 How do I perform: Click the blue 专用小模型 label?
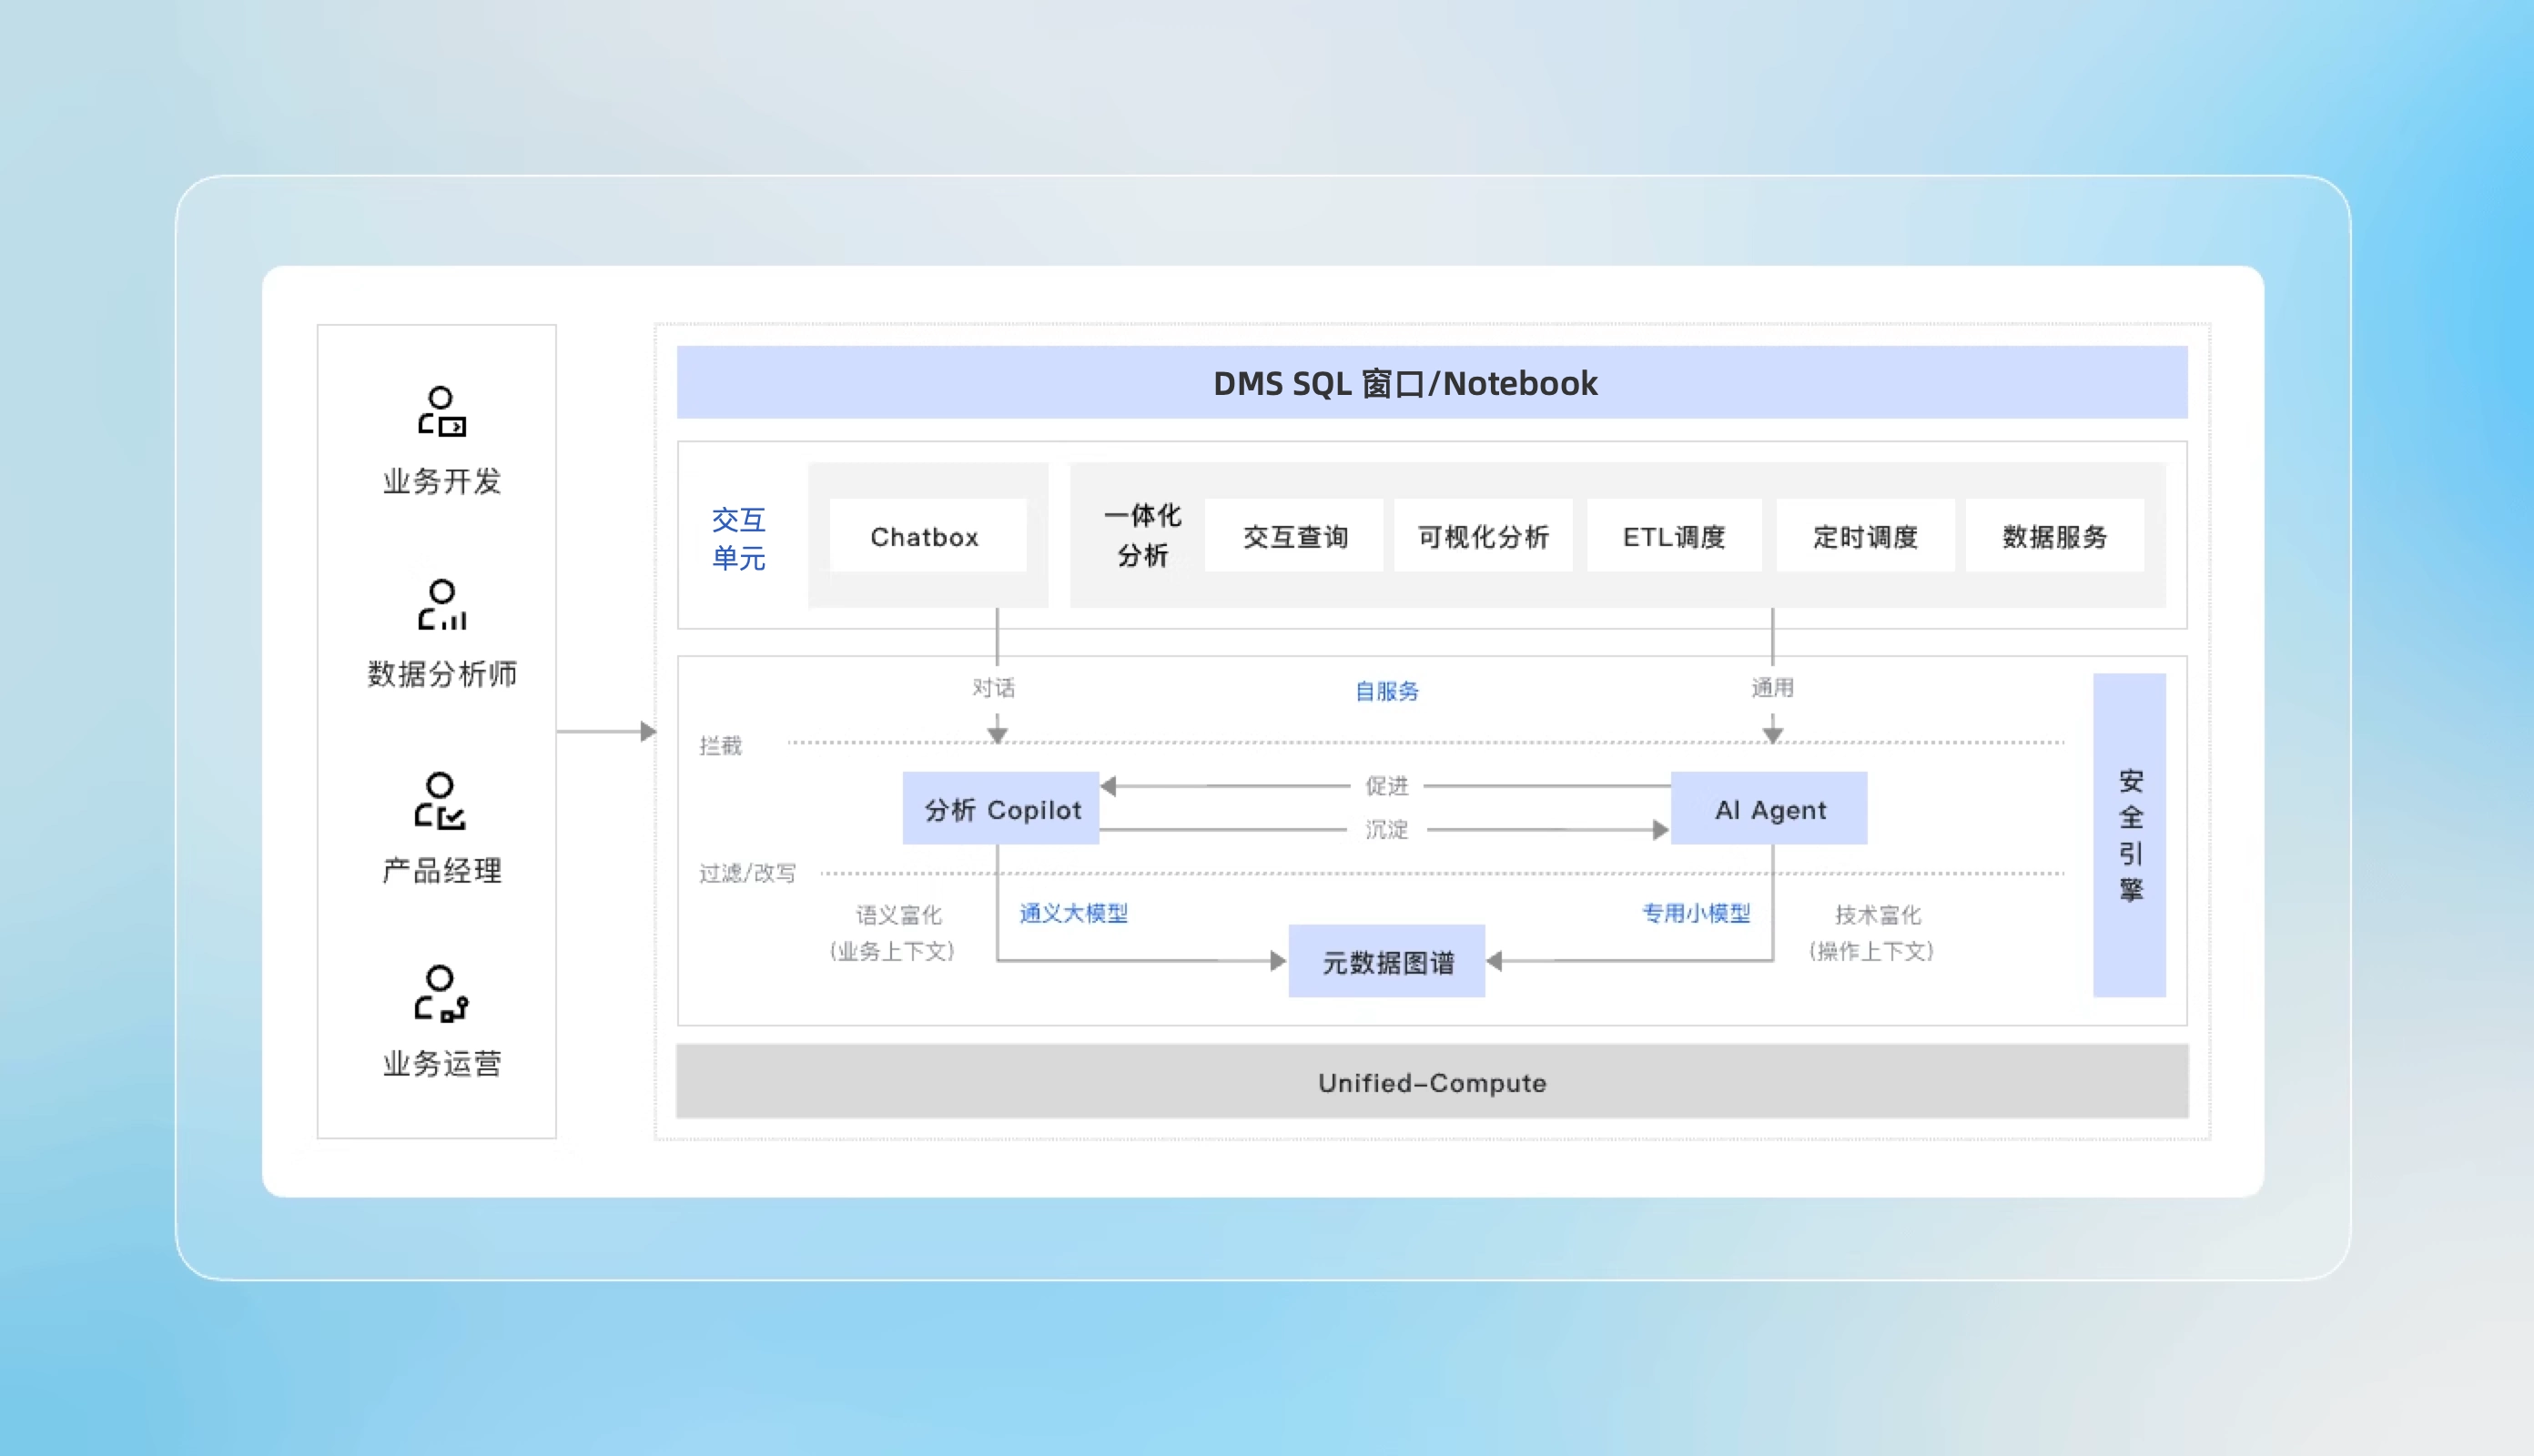click(x=1696, y=913)
